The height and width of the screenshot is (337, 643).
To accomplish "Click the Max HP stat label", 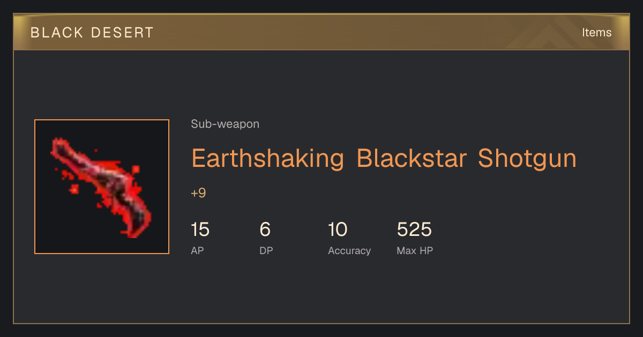I will (415, 250).
